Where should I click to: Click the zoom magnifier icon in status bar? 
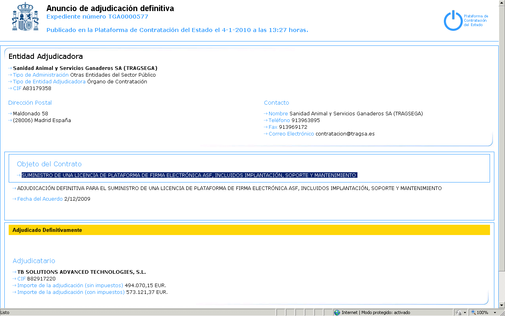coord(473,312)
